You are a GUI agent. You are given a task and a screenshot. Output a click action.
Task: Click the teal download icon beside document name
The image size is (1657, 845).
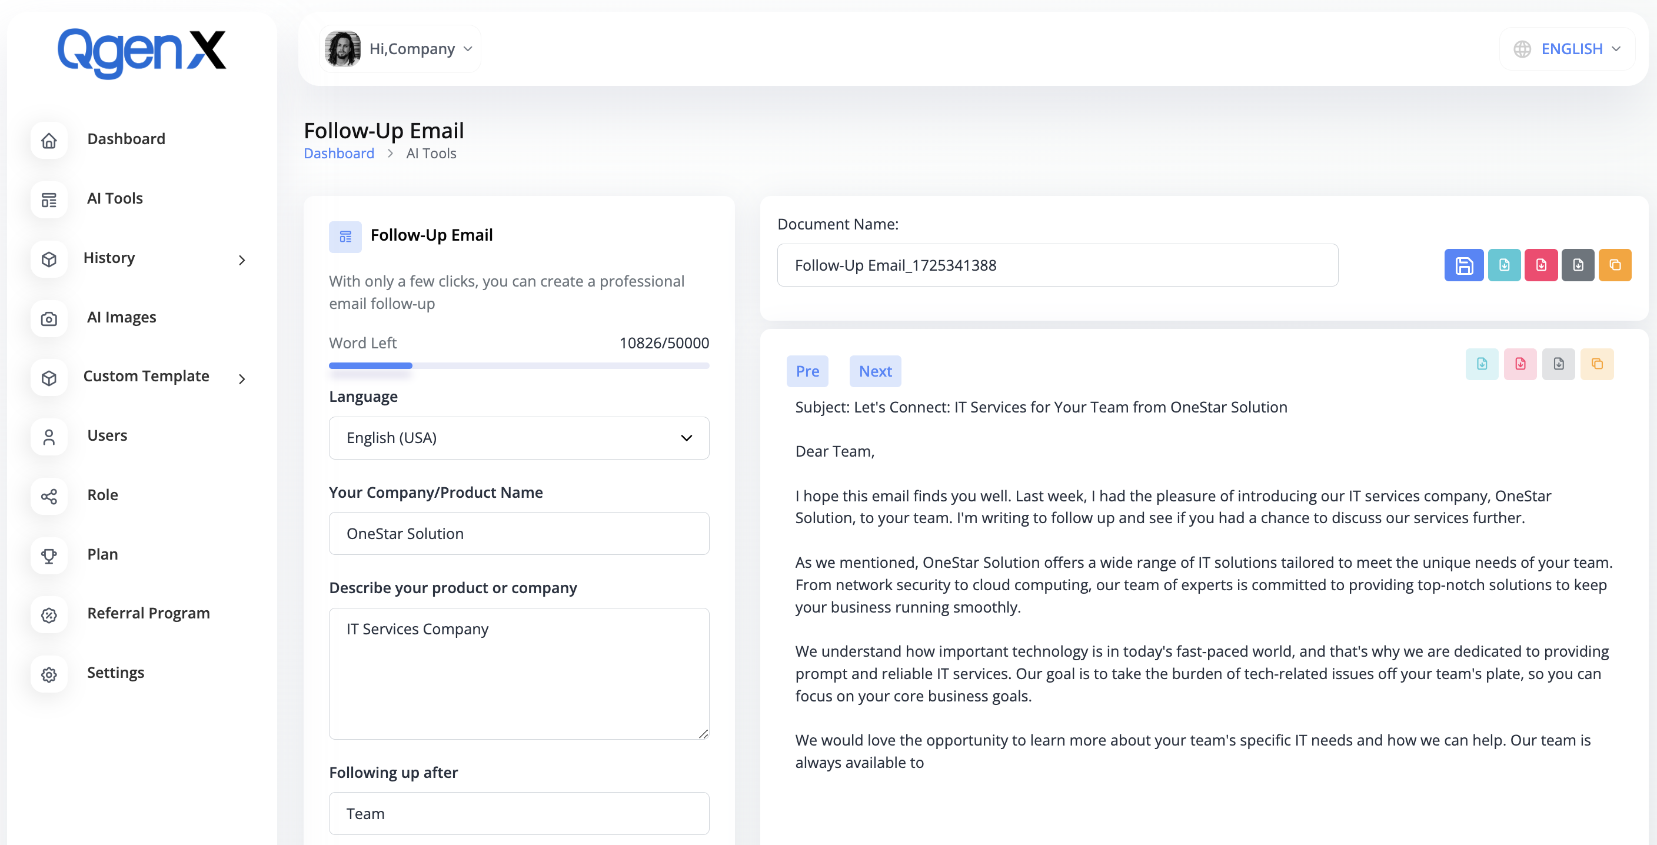coord(1504,265)
